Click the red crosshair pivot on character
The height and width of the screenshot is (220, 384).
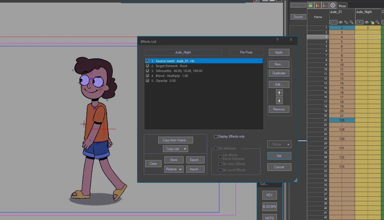point(104,129)
